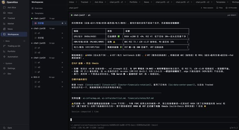Switch to chat-jun16 - c2 tab
Image resolution: width=239 pixels, height=130 pixels.
[x=203, y=2]
